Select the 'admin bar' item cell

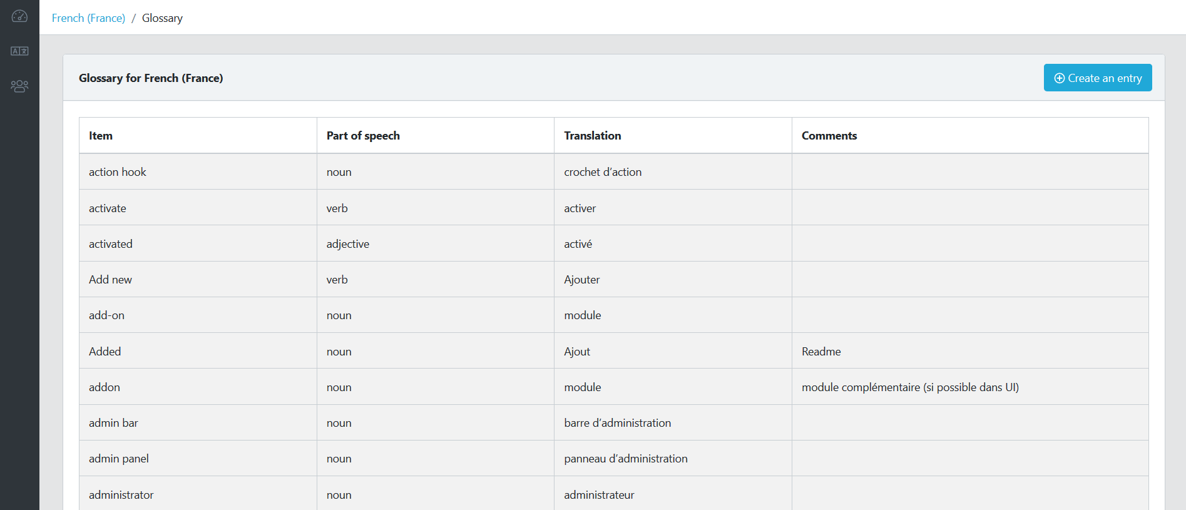point(198,422)
